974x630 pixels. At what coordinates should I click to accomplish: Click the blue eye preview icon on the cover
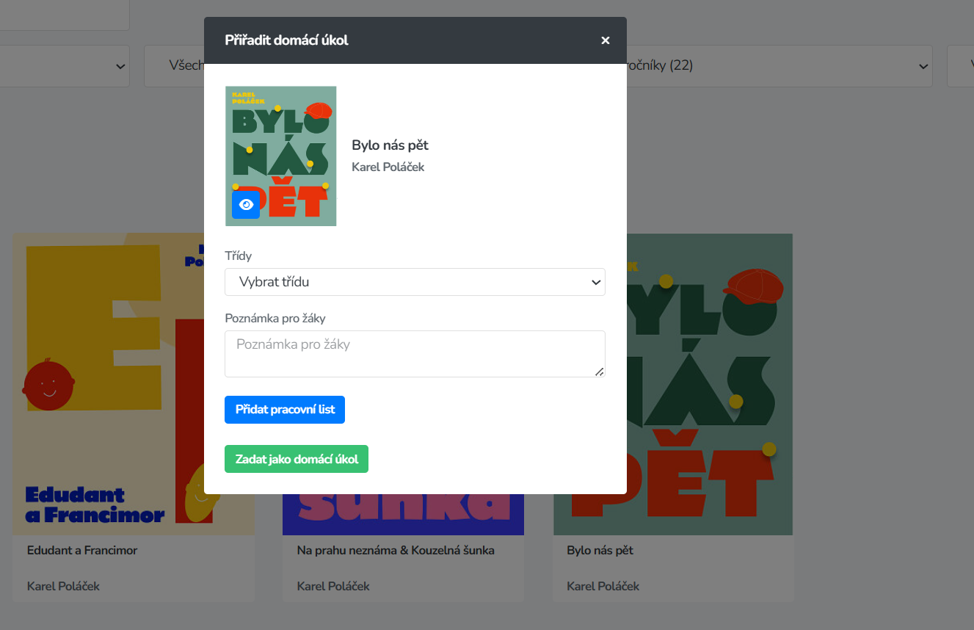pyautogui.click(x=246, y=204)
